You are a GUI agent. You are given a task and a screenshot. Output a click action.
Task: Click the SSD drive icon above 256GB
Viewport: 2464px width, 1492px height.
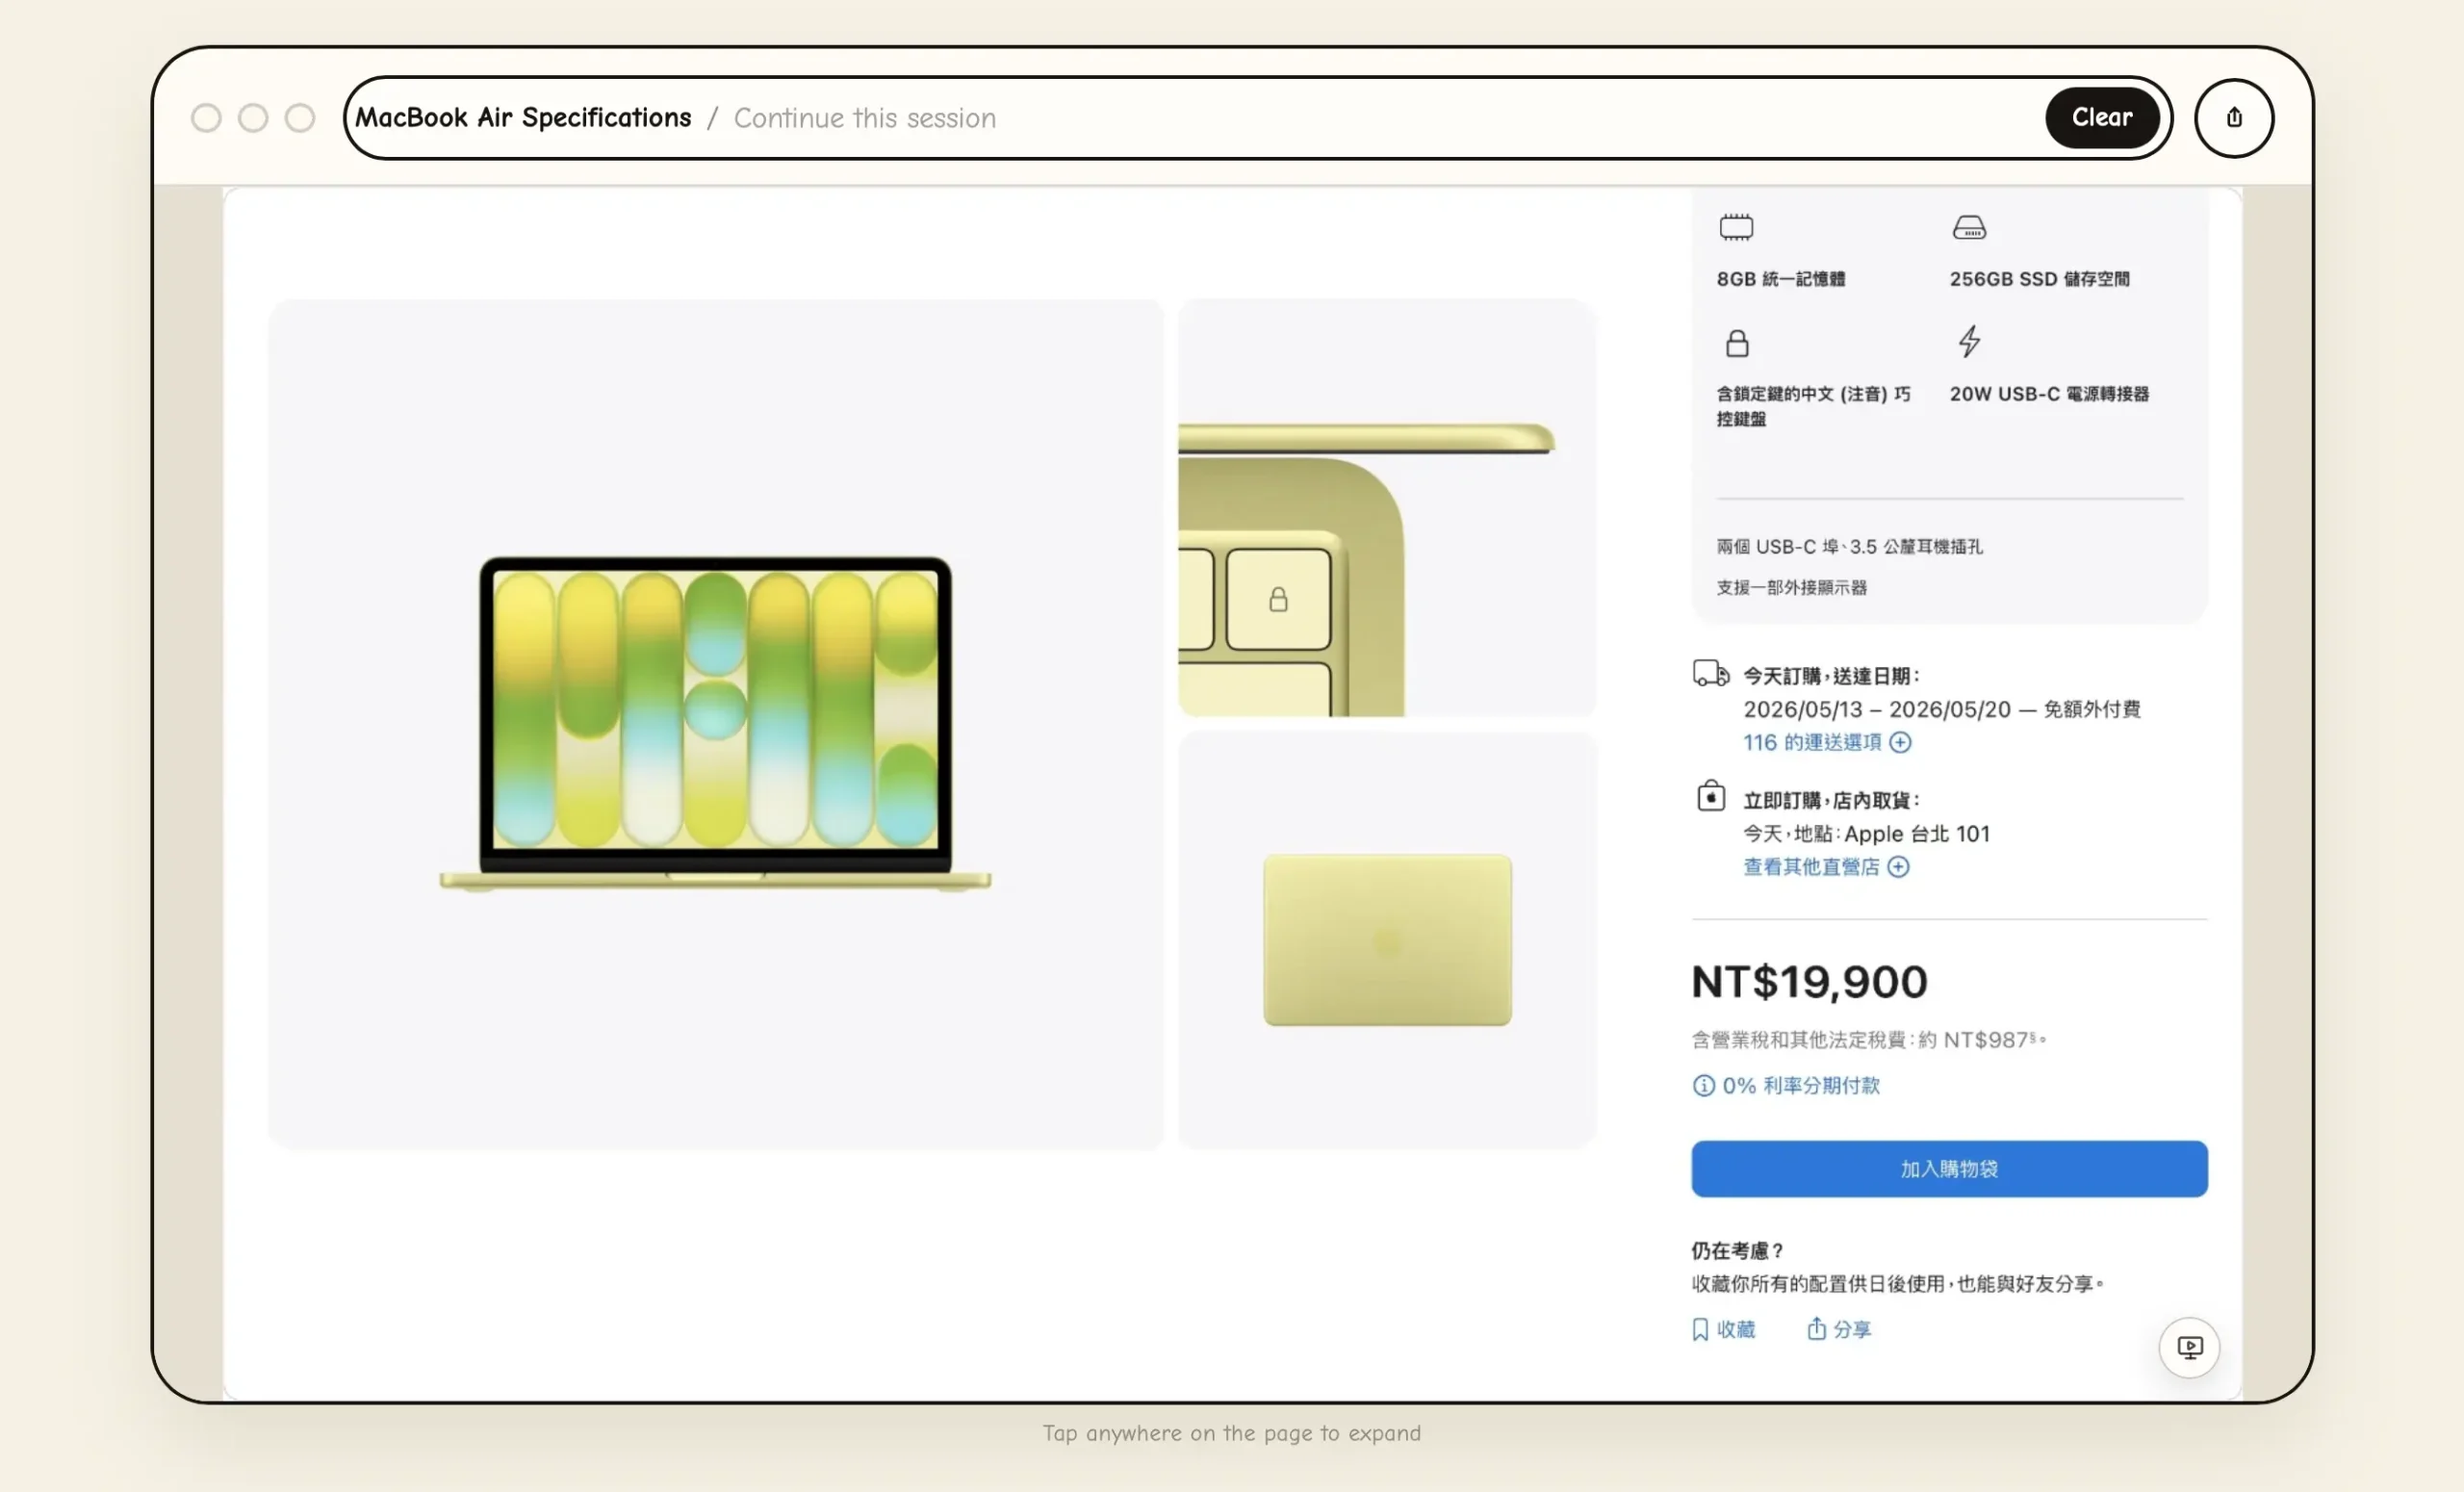point(1969,228)
